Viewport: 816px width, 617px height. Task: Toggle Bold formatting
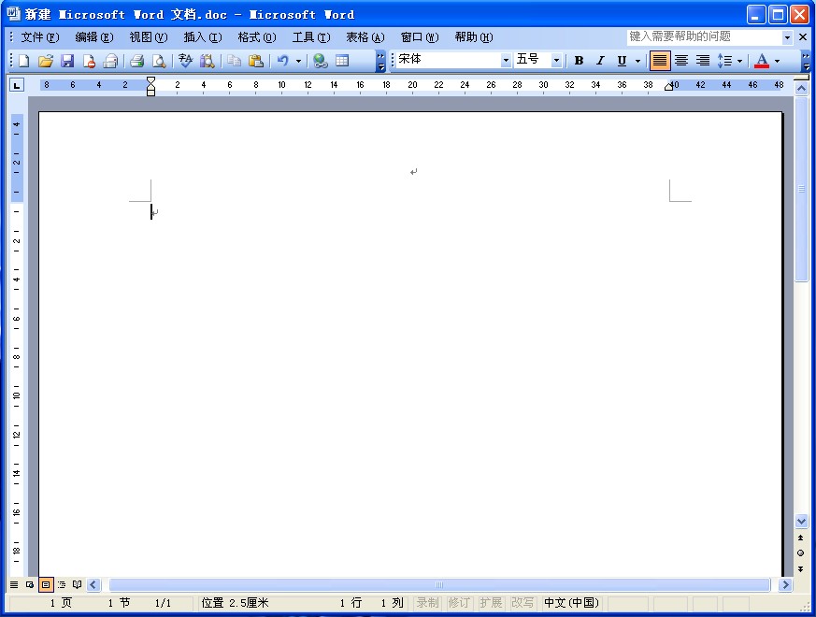[x=579, y=61]
